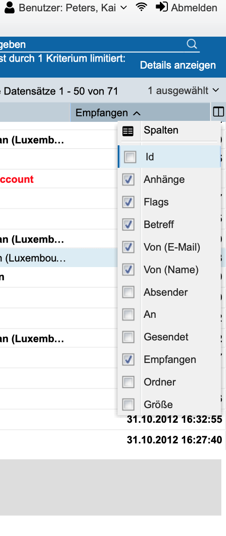Enable the Id column checkbox
This screenshot has width=226, height=536.
[x=130, y=157]
